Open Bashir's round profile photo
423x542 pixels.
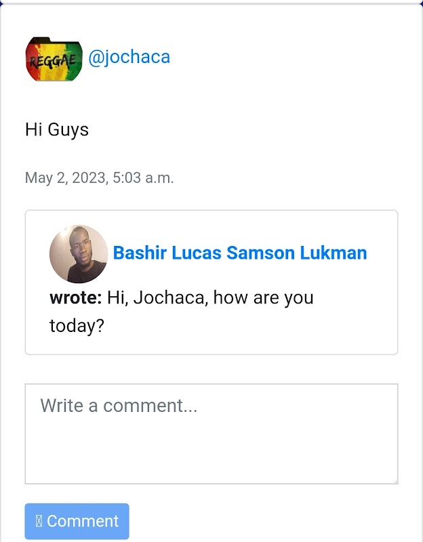pyautogui.click(x=79, y=254)
